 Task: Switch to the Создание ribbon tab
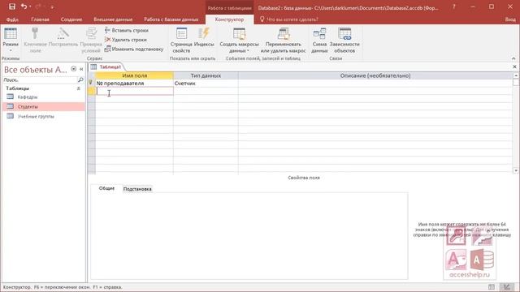point(71,19)
